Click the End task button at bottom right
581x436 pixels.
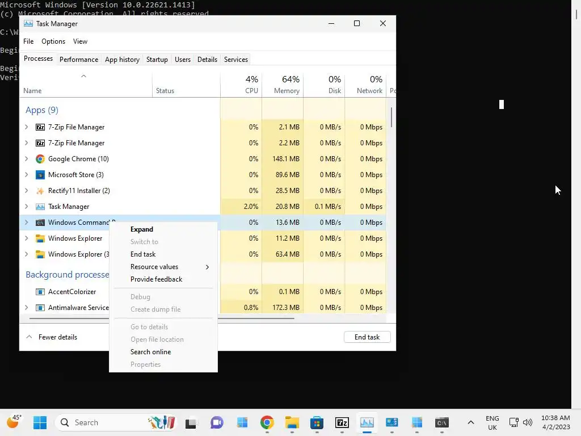367,337
